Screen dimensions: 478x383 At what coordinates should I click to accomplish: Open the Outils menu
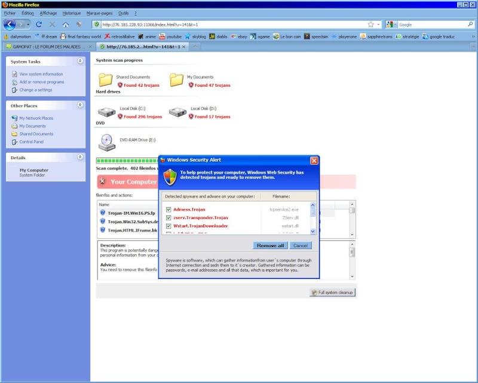pos(124,13)
